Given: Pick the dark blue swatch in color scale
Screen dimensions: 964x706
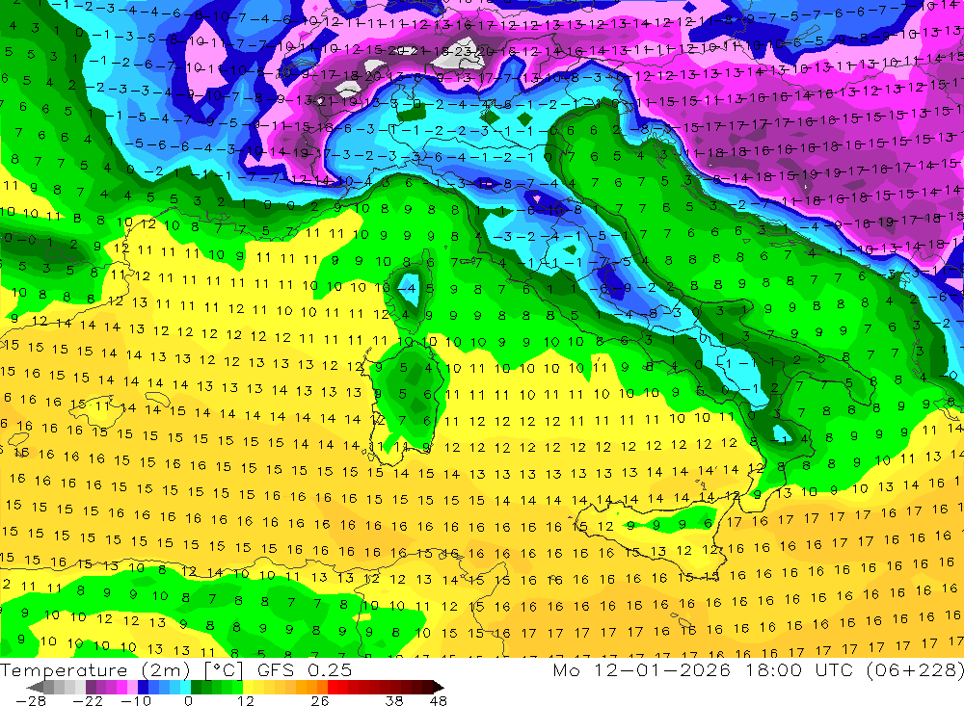Looking at the screenshot, I should point(143,687).
